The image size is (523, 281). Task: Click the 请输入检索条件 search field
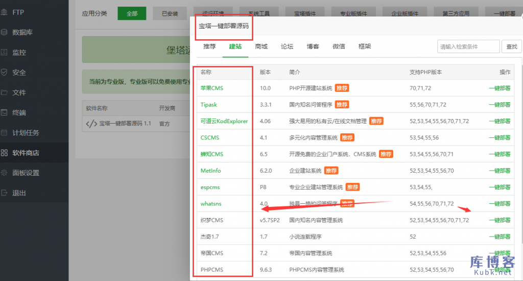click(x=468, y=46)
